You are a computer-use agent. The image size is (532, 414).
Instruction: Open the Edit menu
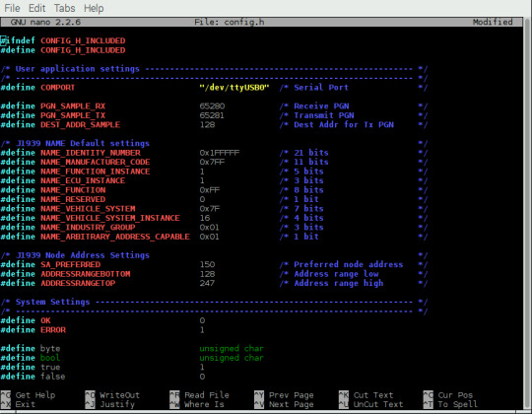pos(37,8)
